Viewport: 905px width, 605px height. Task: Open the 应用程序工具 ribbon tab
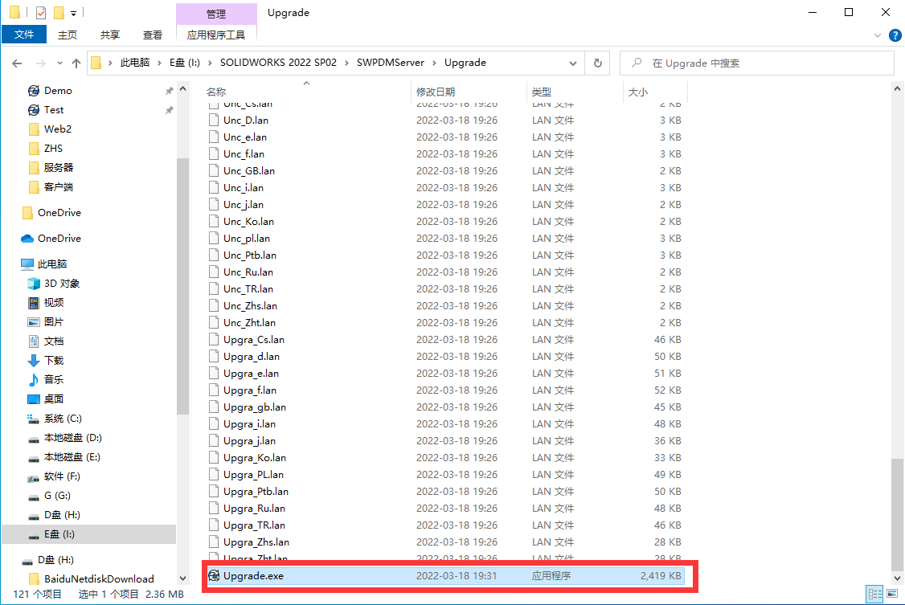[x=216, y=35]
